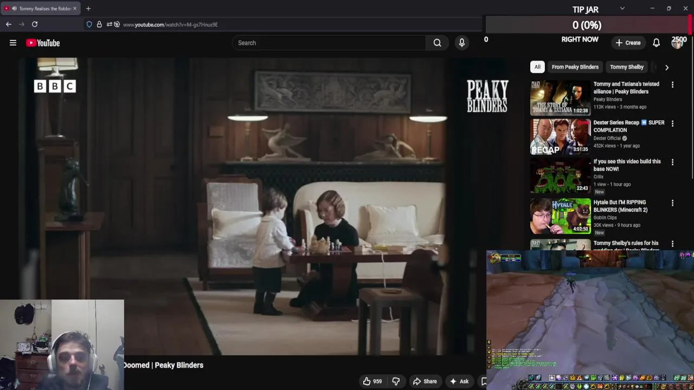Image resolution: width=694 pixels, height=390 pixels.
Task: Open the tracking protection shield icon
Action: pyautogui.click(x=89, y=24)
